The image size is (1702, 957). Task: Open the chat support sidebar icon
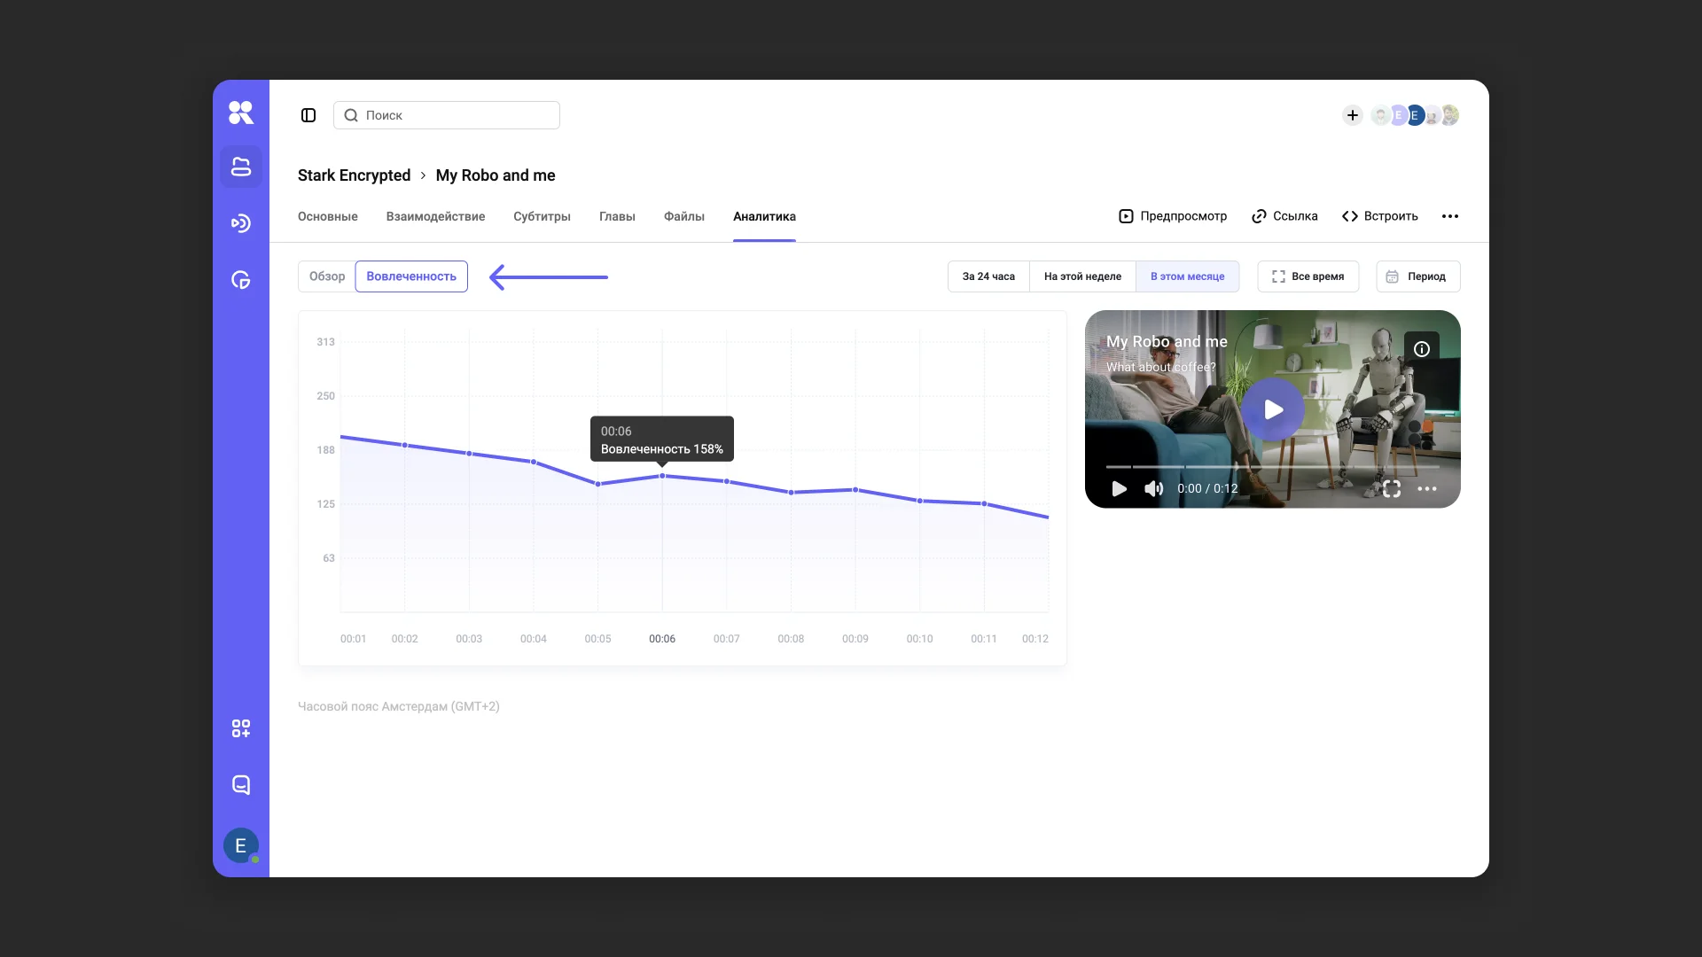click(x=241, y=785)
